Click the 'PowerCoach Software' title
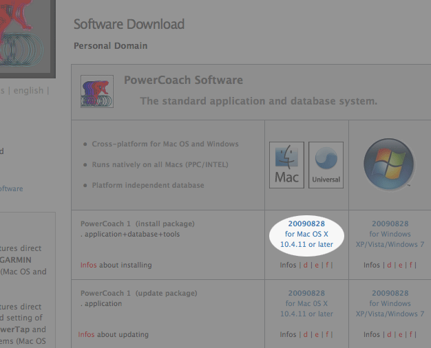 point(183,80)
